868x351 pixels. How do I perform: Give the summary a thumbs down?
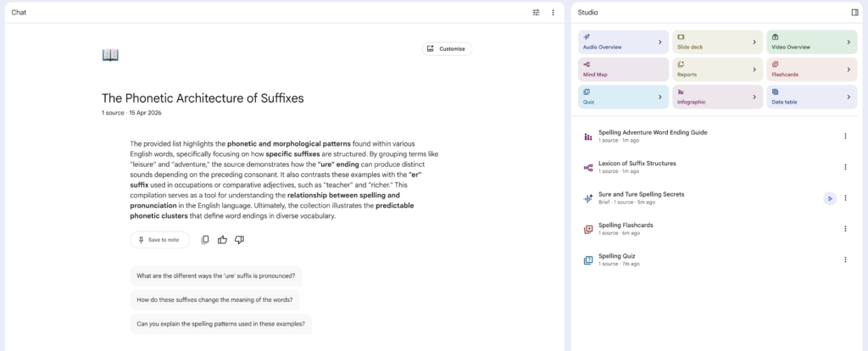(239, 240)
